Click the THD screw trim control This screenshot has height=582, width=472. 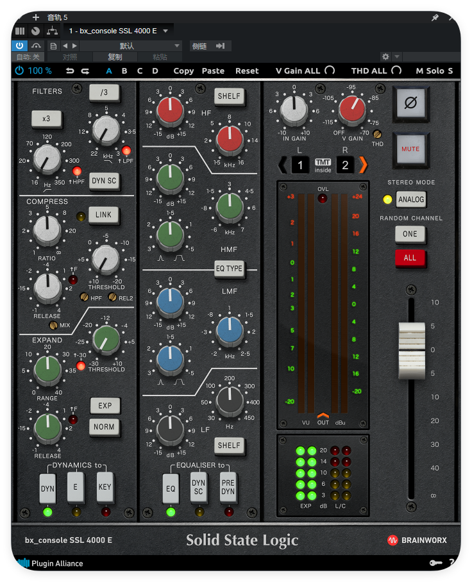coord(377,134)
